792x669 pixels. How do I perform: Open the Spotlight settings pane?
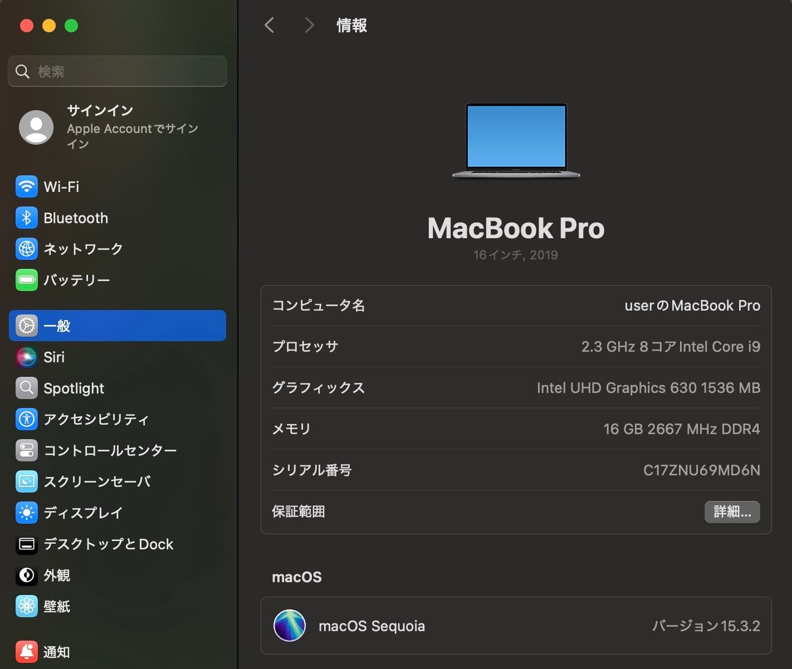[x=118, y=388]
